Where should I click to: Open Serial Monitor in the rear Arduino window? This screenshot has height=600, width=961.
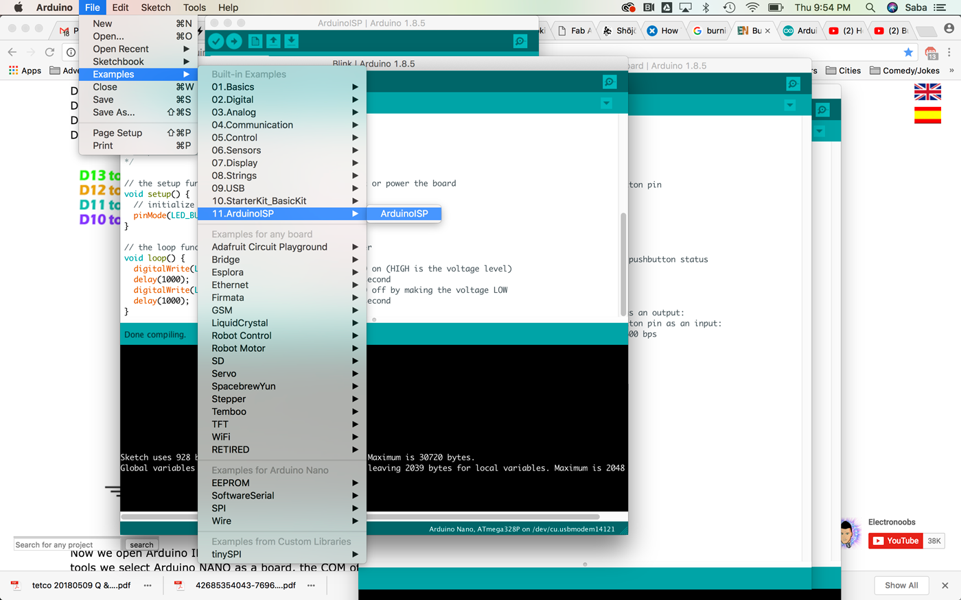click(x=793, y=84)
